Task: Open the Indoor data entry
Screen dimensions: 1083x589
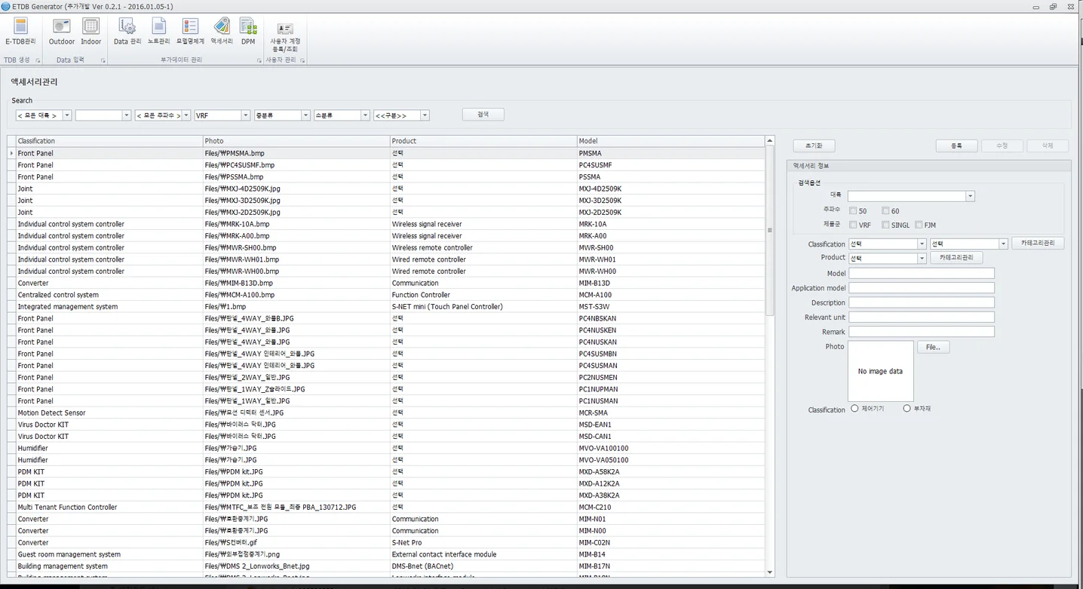Action: click(91, 32)
